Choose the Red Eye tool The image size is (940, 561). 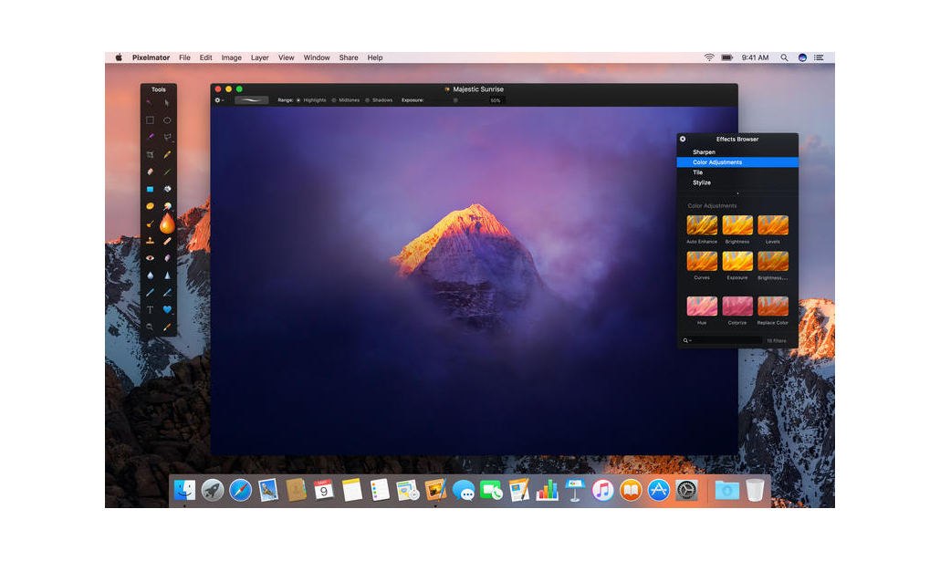tap(150, 258)
